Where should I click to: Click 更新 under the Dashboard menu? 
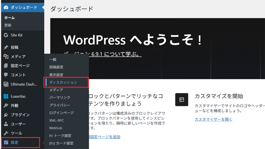coord(8,25)
